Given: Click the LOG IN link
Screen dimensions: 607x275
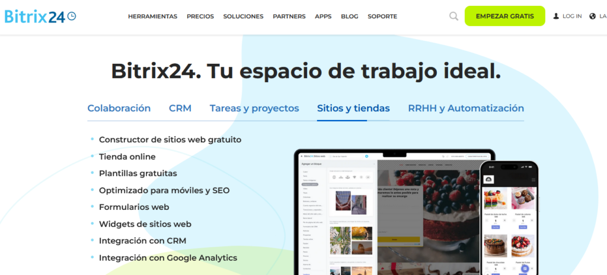Looking at the screenshot, I should (572, 16).
